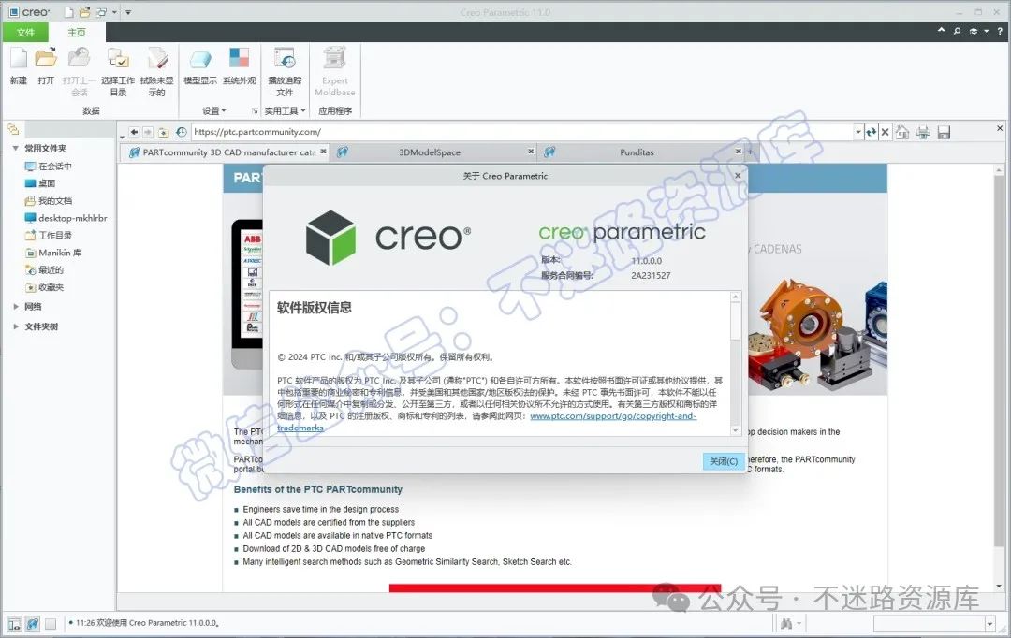Viewport: 1011px width, 638px height.
Task: Collapse the 常用文件夹 section
Action: coord(16,148)
